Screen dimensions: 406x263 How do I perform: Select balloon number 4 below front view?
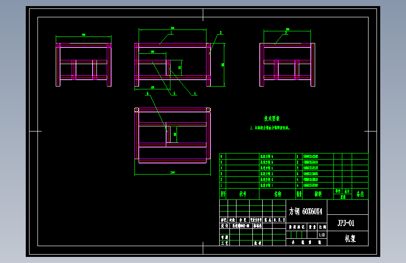click(195, 94)
